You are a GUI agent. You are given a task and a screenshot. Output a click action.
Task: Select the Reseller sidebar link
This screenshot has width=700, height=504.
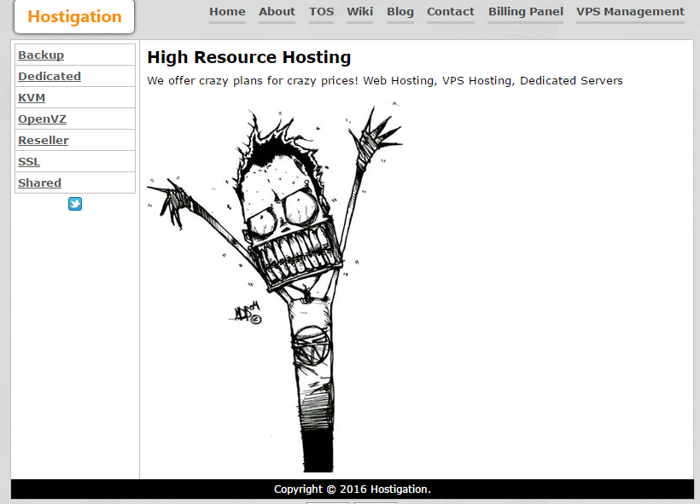(x=44, y=141)
